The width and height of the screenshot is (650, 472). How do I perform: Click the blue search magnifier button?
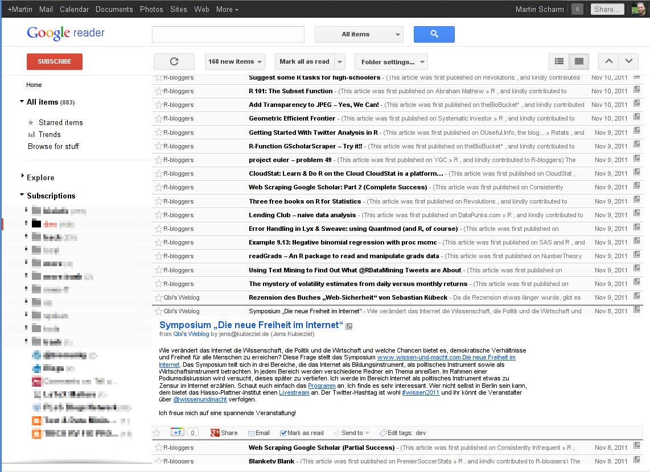(434, 34)
